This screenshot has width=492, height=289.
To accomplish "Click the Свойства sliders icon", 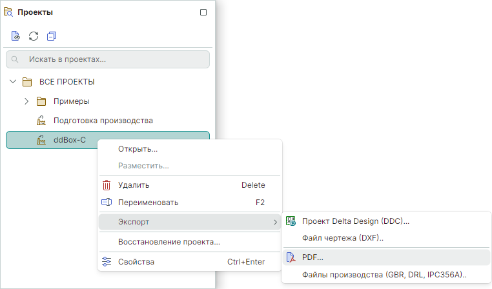I will click(x=107, y=262).
